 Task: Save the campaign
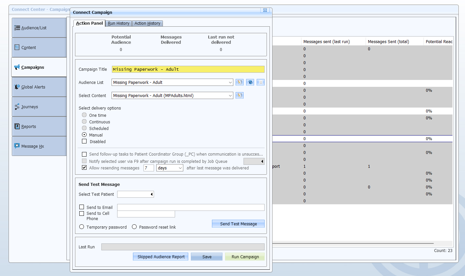point(207,257)
